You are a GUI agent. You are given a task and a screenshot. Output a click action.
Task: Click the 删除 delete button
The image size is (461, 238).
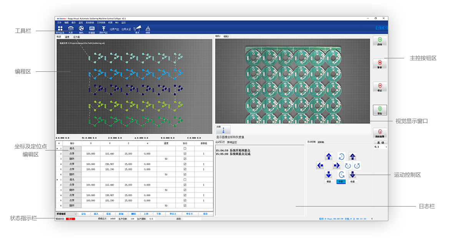pyautogui.click(x=133, y=214)
